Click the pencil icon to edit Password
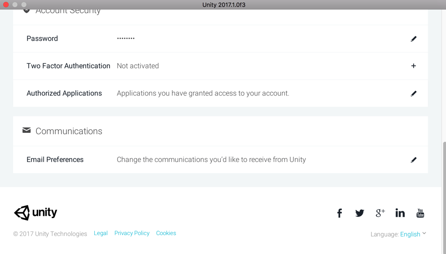 click(x=413, y=39)
